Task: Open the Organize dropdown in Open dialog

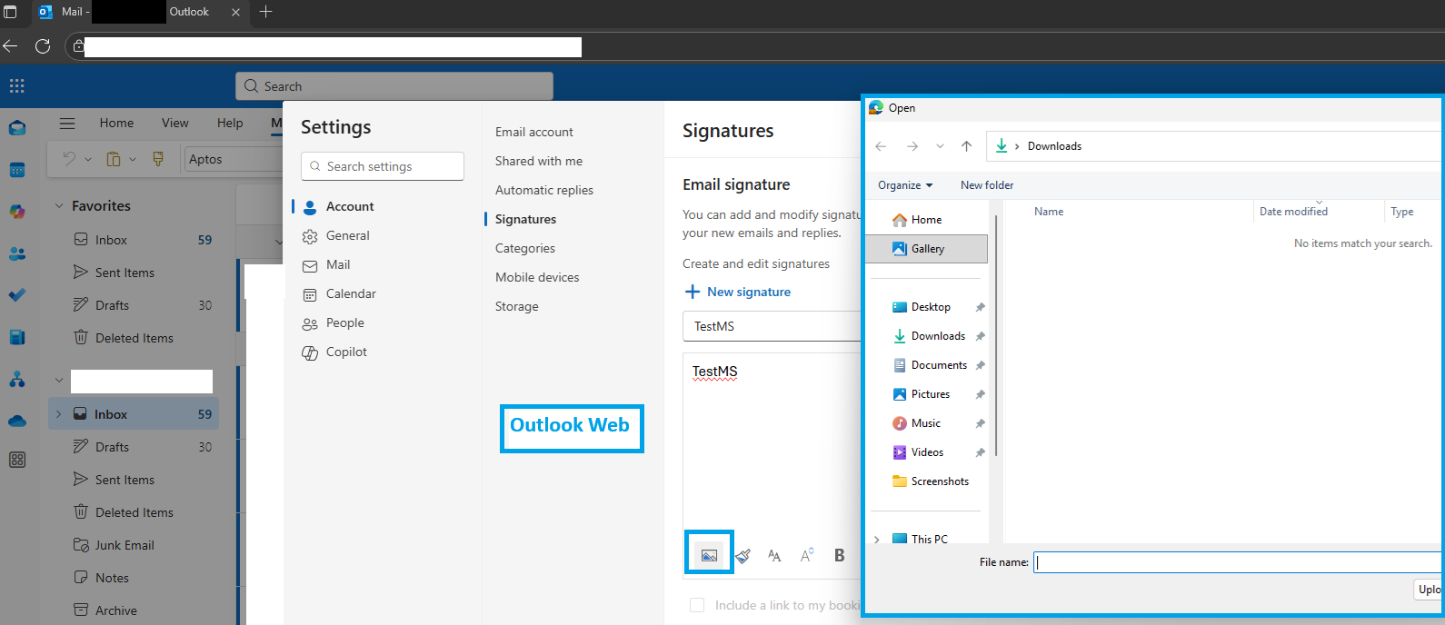Action: click(x=905, y=185)
